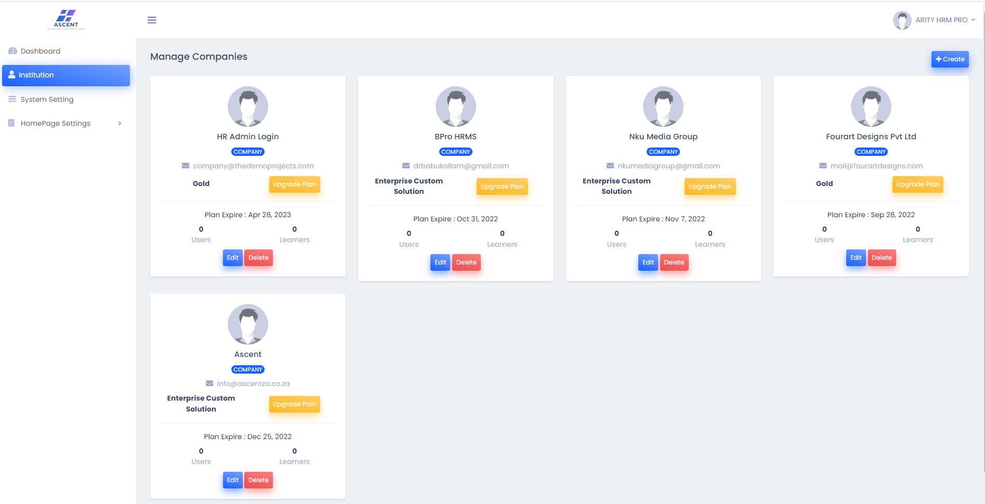Click the BPro HRMS company name

pos(456,137)
